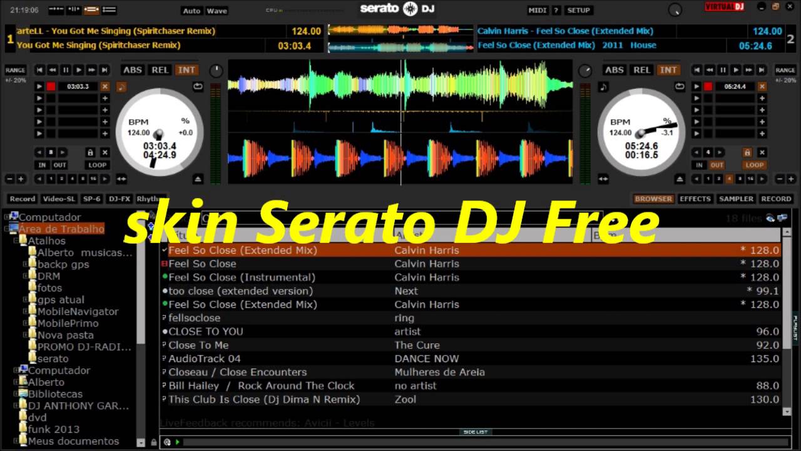Eject the track from deck 1
Viewport: 801px width, 451px height.
point(198,179)
